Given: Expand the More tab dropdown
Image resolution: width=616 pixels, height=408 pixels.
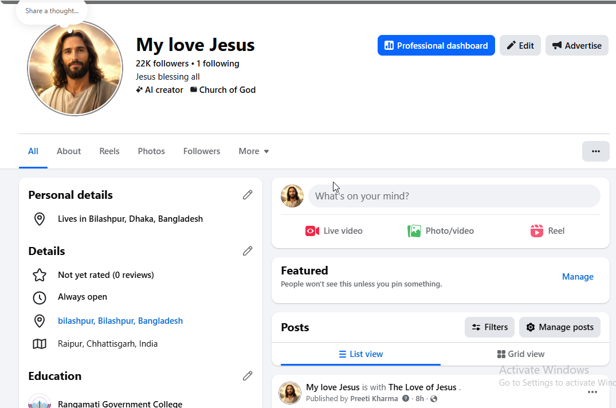Looking at the screenshot, I should [x=254, y=151].
